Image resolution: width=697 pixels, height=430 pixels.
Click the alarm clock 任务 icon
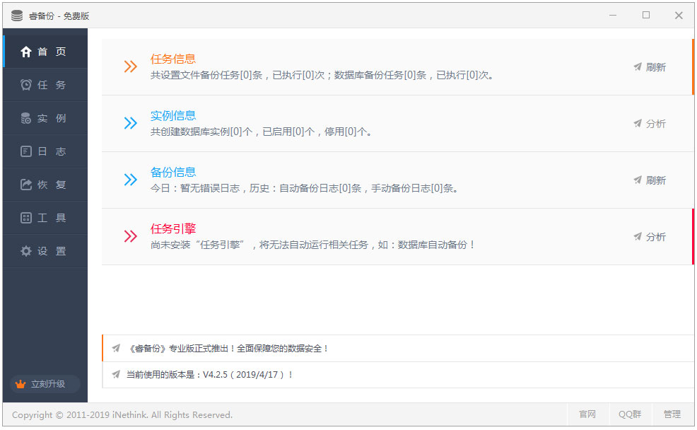(x=26, y=85)
